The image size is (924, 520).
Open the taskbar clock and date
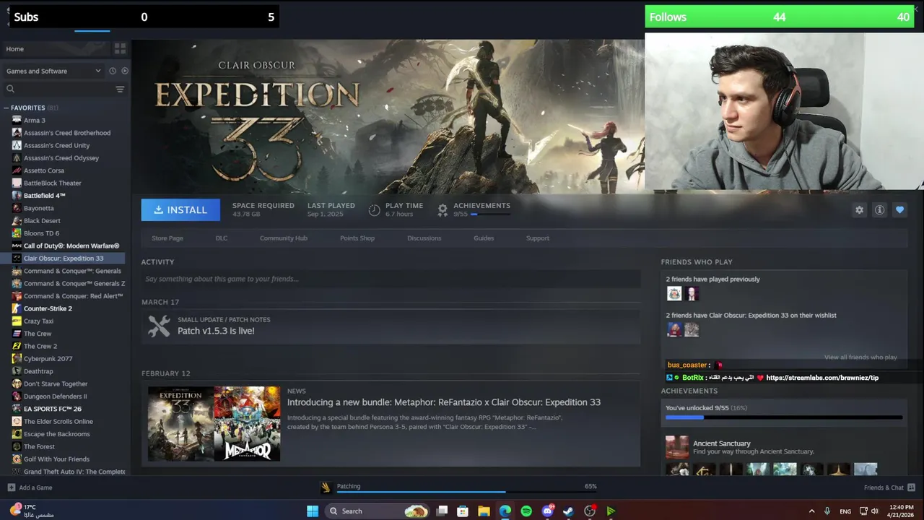click(902, 511)
